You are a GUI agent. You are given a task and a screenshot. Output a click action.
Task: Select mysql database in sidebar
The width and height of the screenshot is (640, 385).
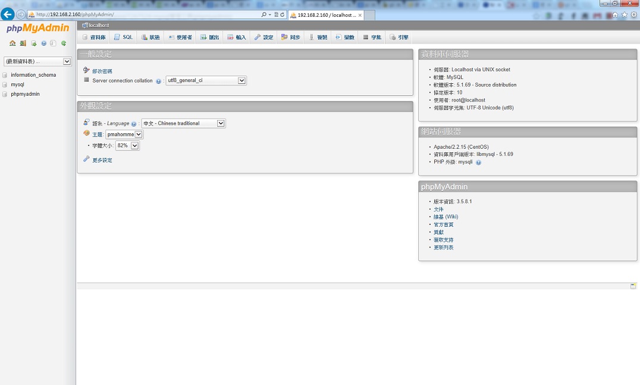(18, 84)
